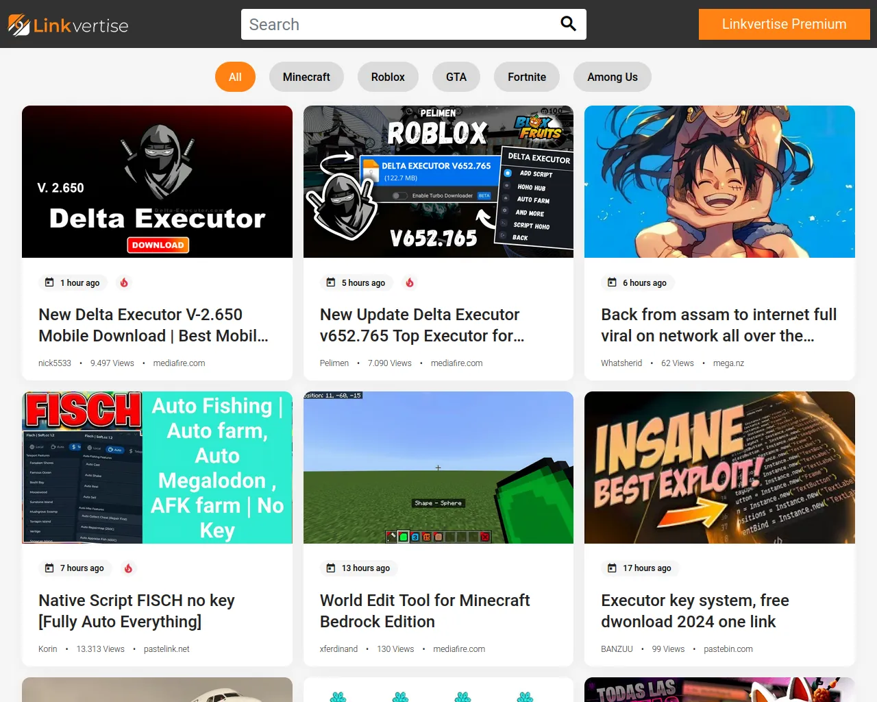Click the calendar icon beside "1 hour ago"
This screenshot has width=877, height=702.
pyautogui.click(x=49, y=282)
